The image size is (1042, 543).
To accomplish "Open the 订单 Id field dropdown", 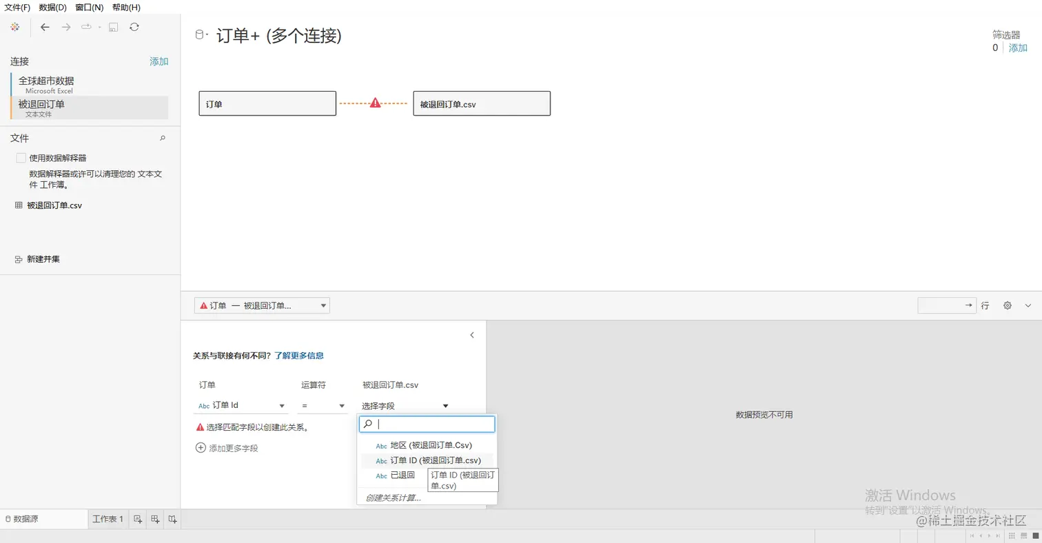I will pyautogui.click(x=242, y=406).
